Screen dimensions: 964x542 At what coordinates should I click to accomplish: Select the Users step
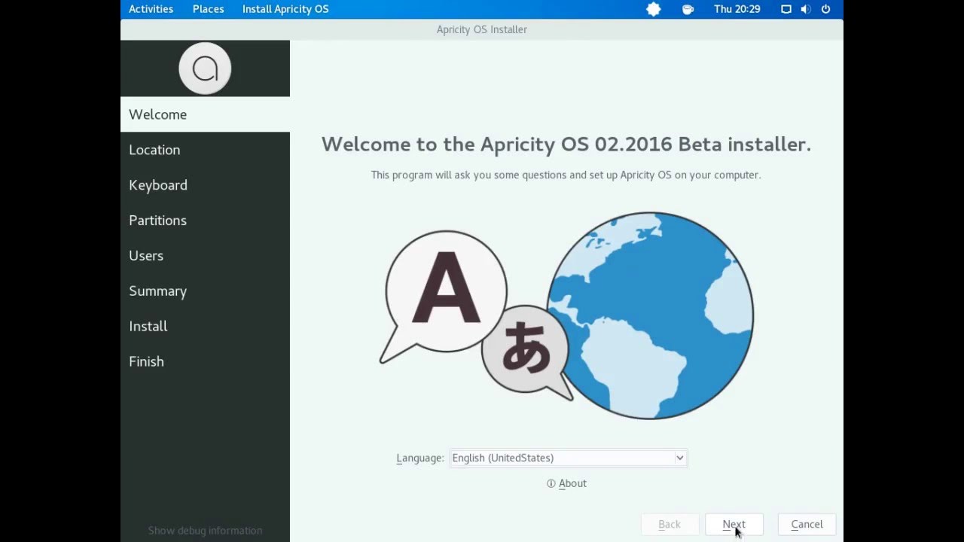[x=205, y=256]
